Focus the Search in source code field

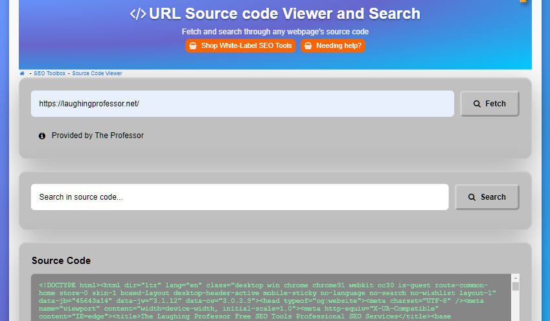tap(240, 197)
